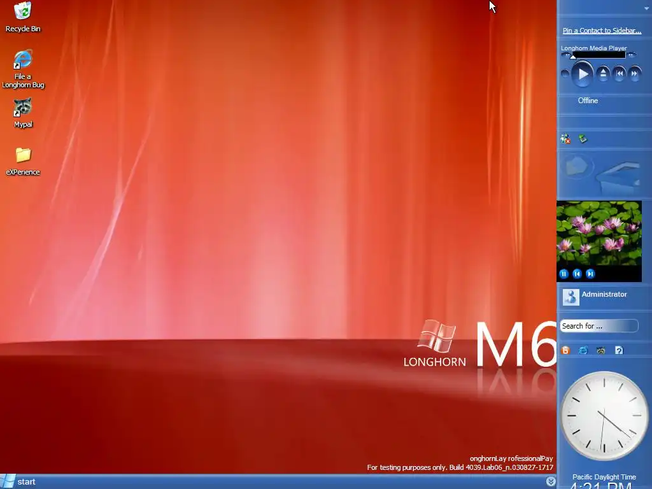Skip to next track in Longhorn Media Player
Image resolution: width=652 pixels, height=489 pixels.
pos(635,74)
